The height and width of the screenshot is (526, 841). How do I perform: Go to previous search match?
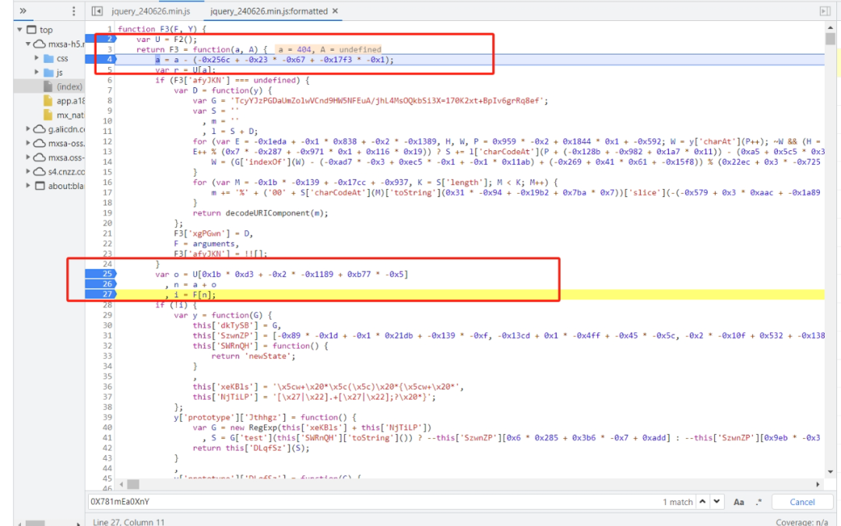pyautogui.click(x=702, y=502)
